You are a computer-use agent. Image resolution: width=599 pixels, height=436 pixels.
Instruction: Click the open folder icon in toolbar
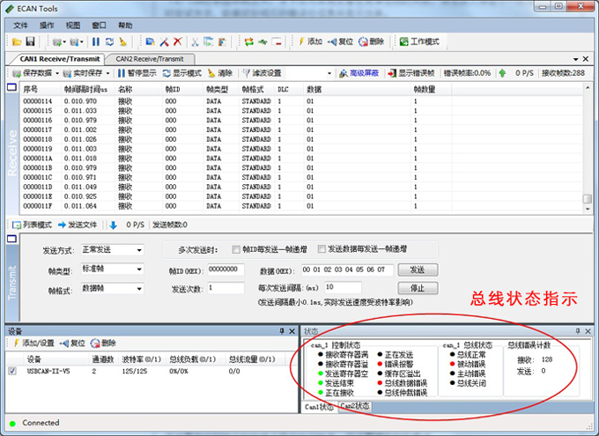[x=17, y=41]
